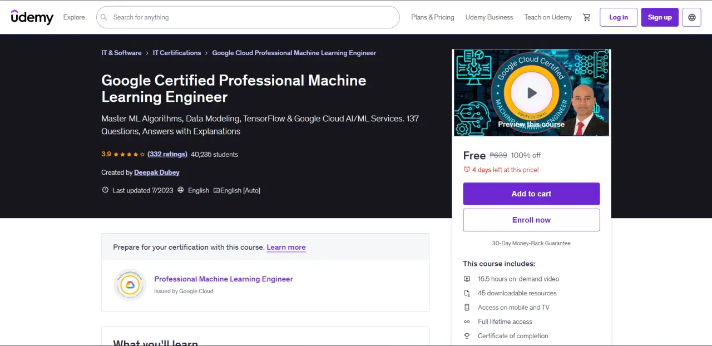The width and height of the screenshot is (712, 346).
Task: Click the 30-Day Money-Back Guarantee text
Action: (x=531, y=243)
